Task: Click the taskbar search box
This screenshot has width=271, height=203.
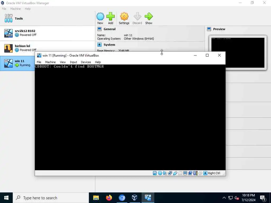Action: [51, 198]
